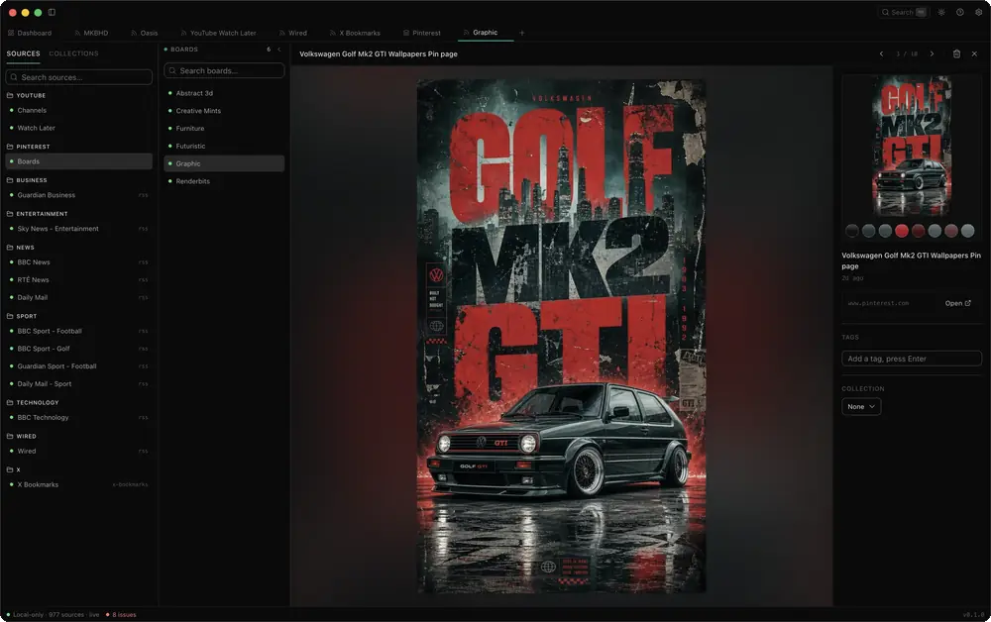This screenshot has height=622, width=991.
Task: Collapse the Wired folder group
Action: [x=22, y=437]
